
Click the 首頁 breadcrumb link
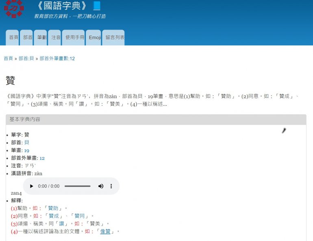pos(9,58)
